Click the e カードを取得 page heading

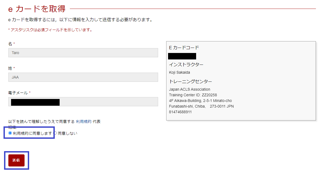point(37,9)
